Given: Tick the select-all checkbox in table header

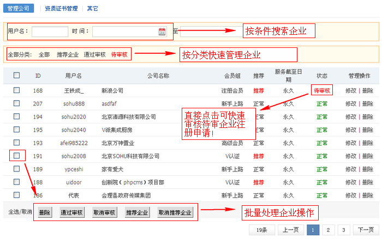Looking at the screenshot, I should 16,75.
